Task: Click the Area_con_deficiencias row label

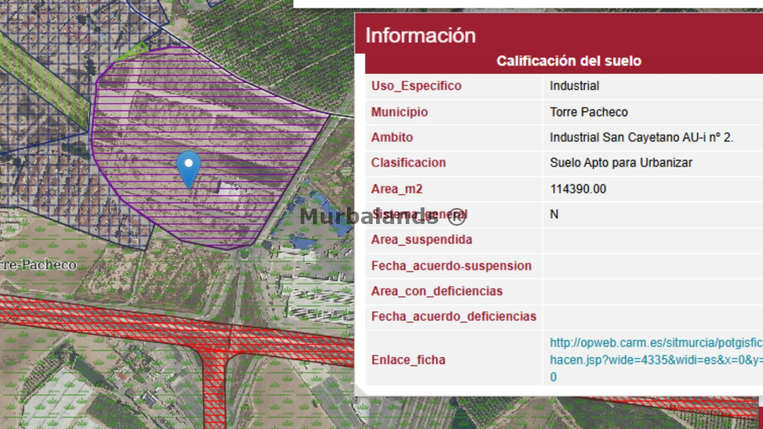Action: [436, 291]
